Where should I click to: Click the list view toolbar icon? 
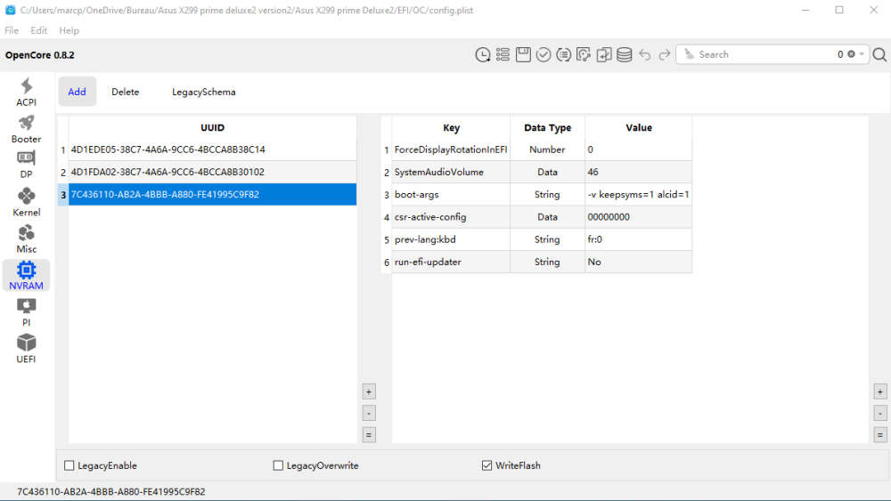(503, 54)
